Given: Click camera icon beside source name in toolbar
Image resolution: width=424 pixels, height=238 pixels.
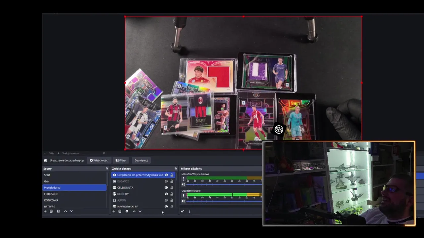Looking at the screenshot, I should 46,160.
